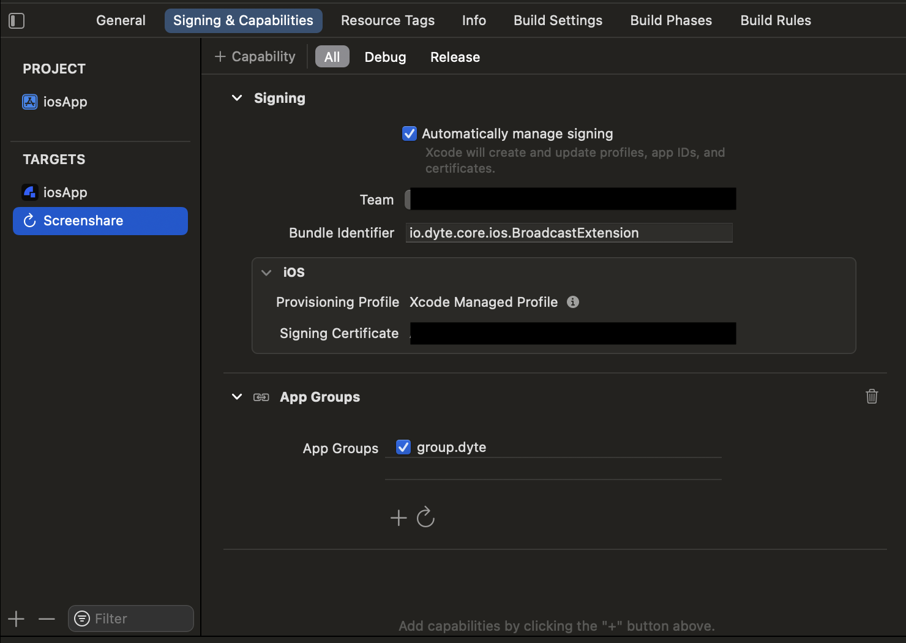Screen dimensions: 906x643
Task: Click the Capability button to add capabilities
Action: point(255,56)
